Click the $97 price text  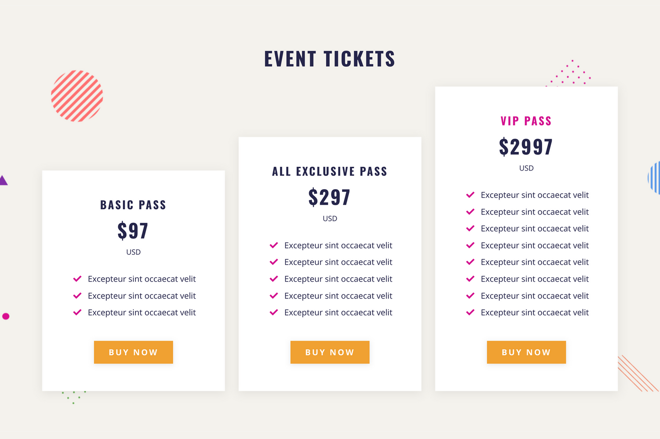point(133,231)
